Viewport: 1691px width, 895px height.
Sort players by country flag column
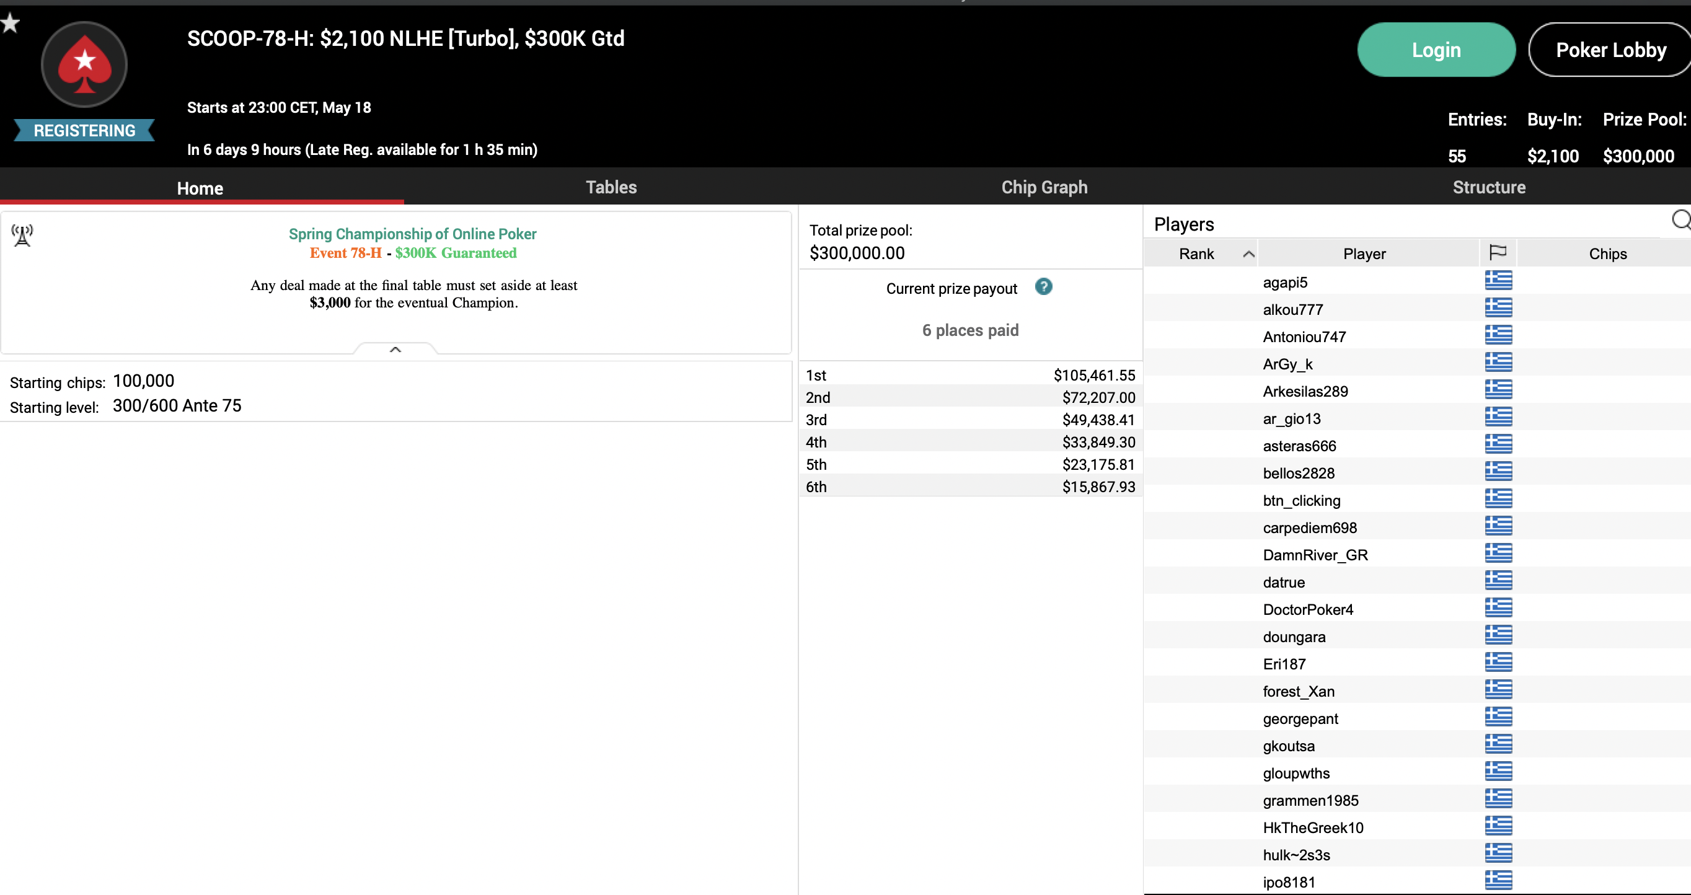1498,254
